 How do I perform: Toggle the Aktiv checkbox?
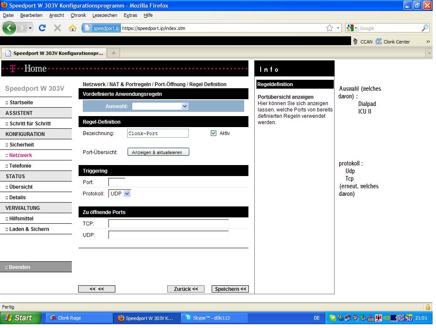click(x=213, y=133)
